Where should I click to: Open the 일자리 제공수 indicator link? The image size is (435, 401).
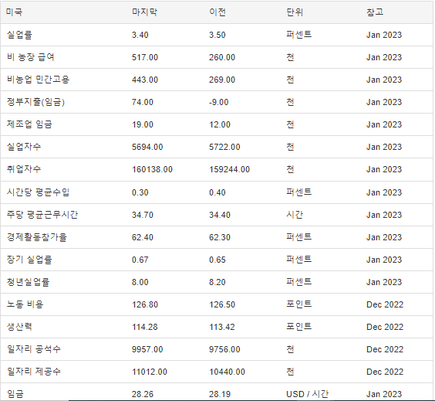click(x=34, y=372)
